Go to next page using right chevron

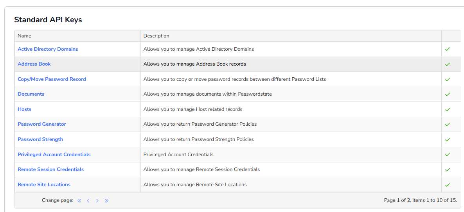97,201
